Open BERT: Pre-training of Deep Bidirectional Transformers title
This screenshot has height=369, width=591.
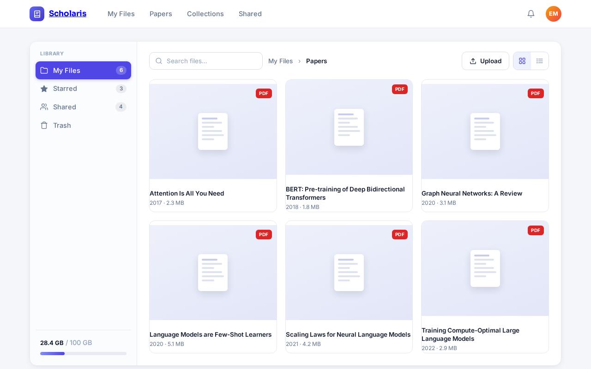(345, 193)
